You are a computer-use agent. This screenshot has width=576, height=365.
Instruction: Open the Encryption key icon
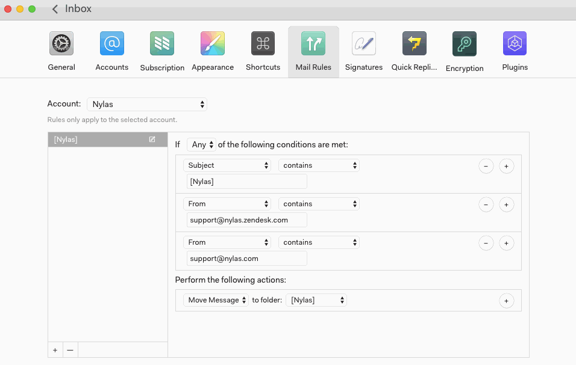(465, 44)
